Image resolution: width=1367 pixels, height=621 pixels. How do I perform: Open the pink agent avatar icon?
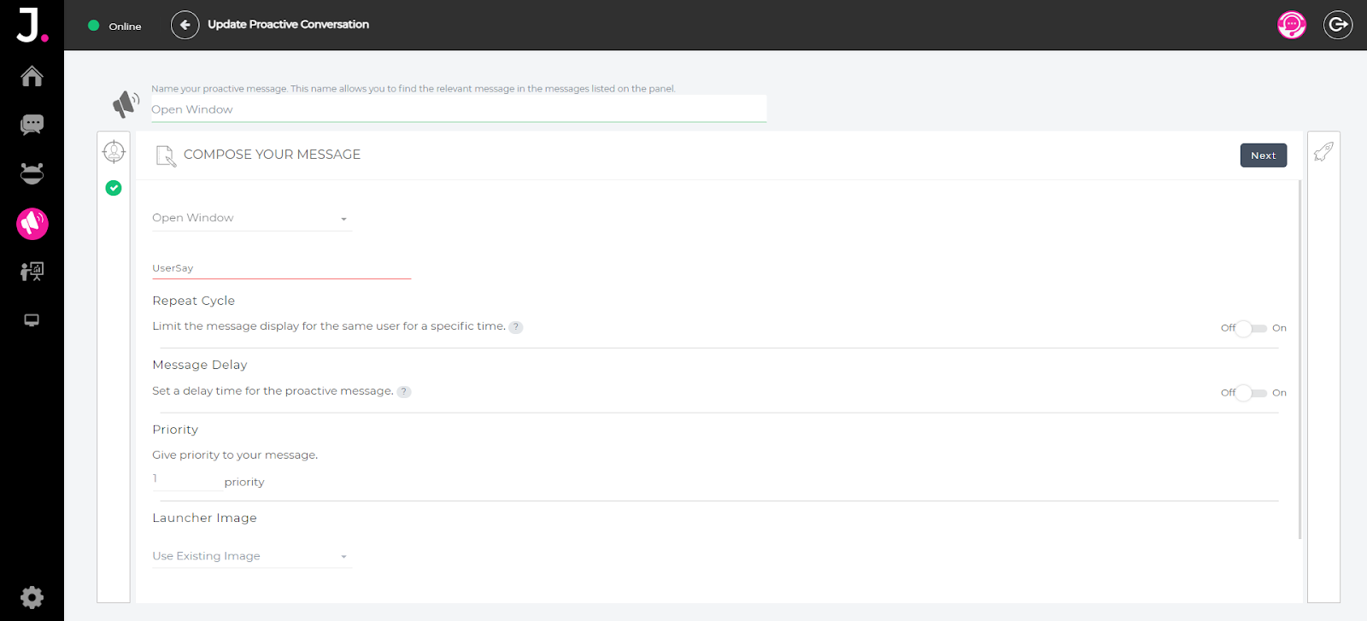[x=1292, y=25]
